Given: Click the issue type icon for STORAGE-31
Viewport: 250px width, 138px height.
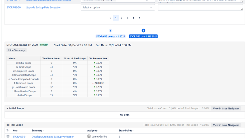Looking at the screenshot, I should pyautogui.click(x=8, y=136).
